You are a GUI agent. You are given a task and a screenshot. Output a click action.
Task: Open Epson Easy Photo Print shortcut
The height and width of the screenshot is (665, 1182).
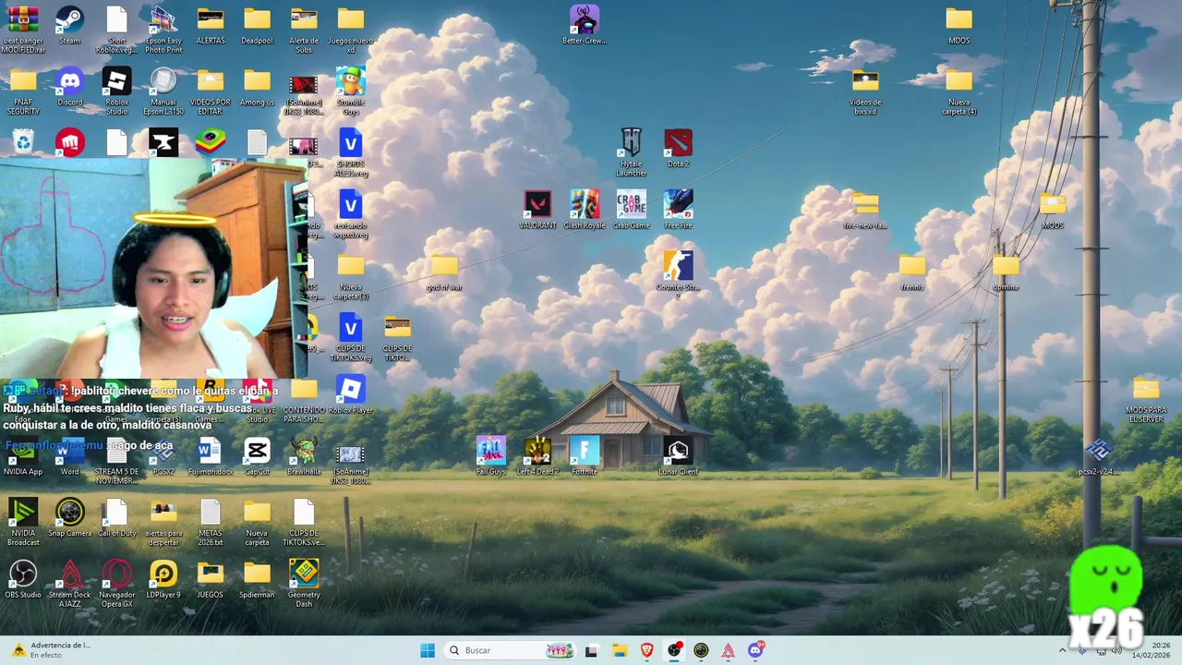(163, 30)
